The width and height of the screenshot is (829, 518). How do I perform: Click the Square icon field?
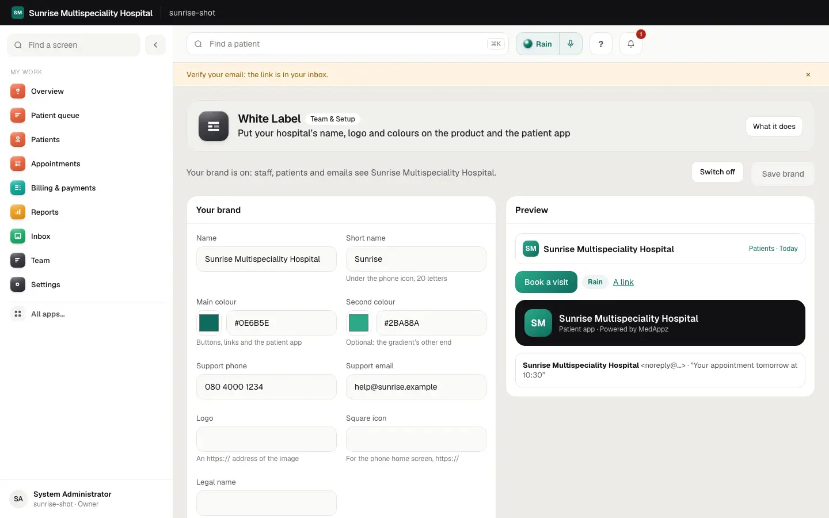[416, 439]
